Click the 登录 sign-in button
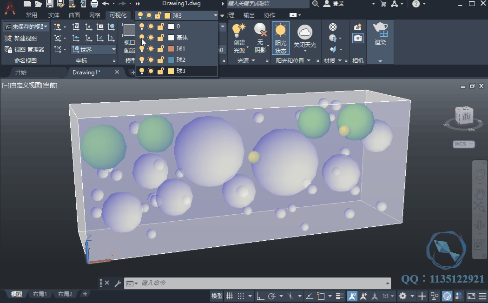488x303 pixels. pos(338,4)
